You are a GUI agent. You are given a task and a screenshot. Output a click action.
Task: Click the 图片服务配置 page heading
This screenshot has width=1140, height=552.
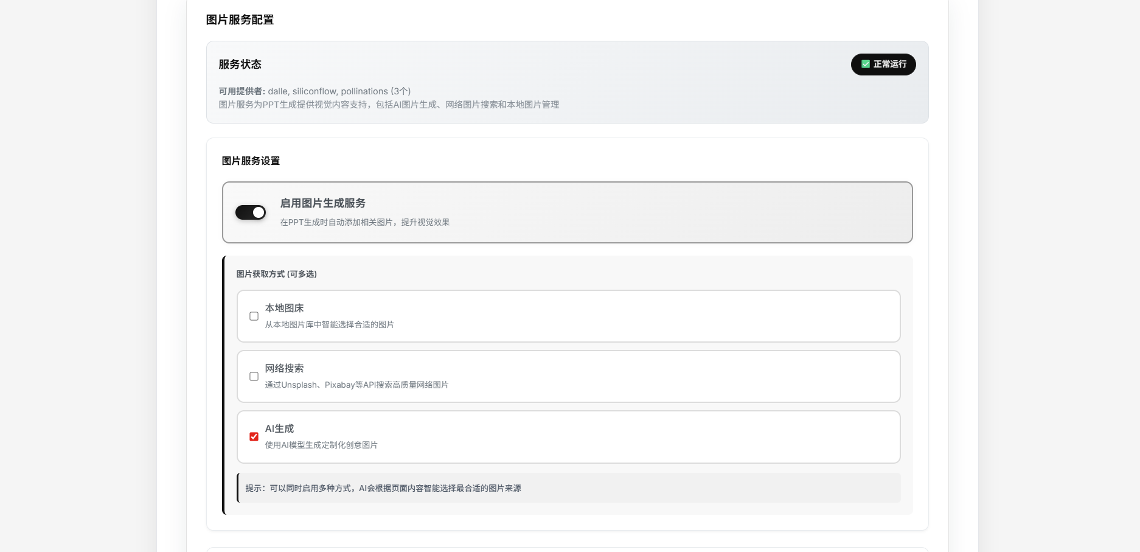pos(240,20)
